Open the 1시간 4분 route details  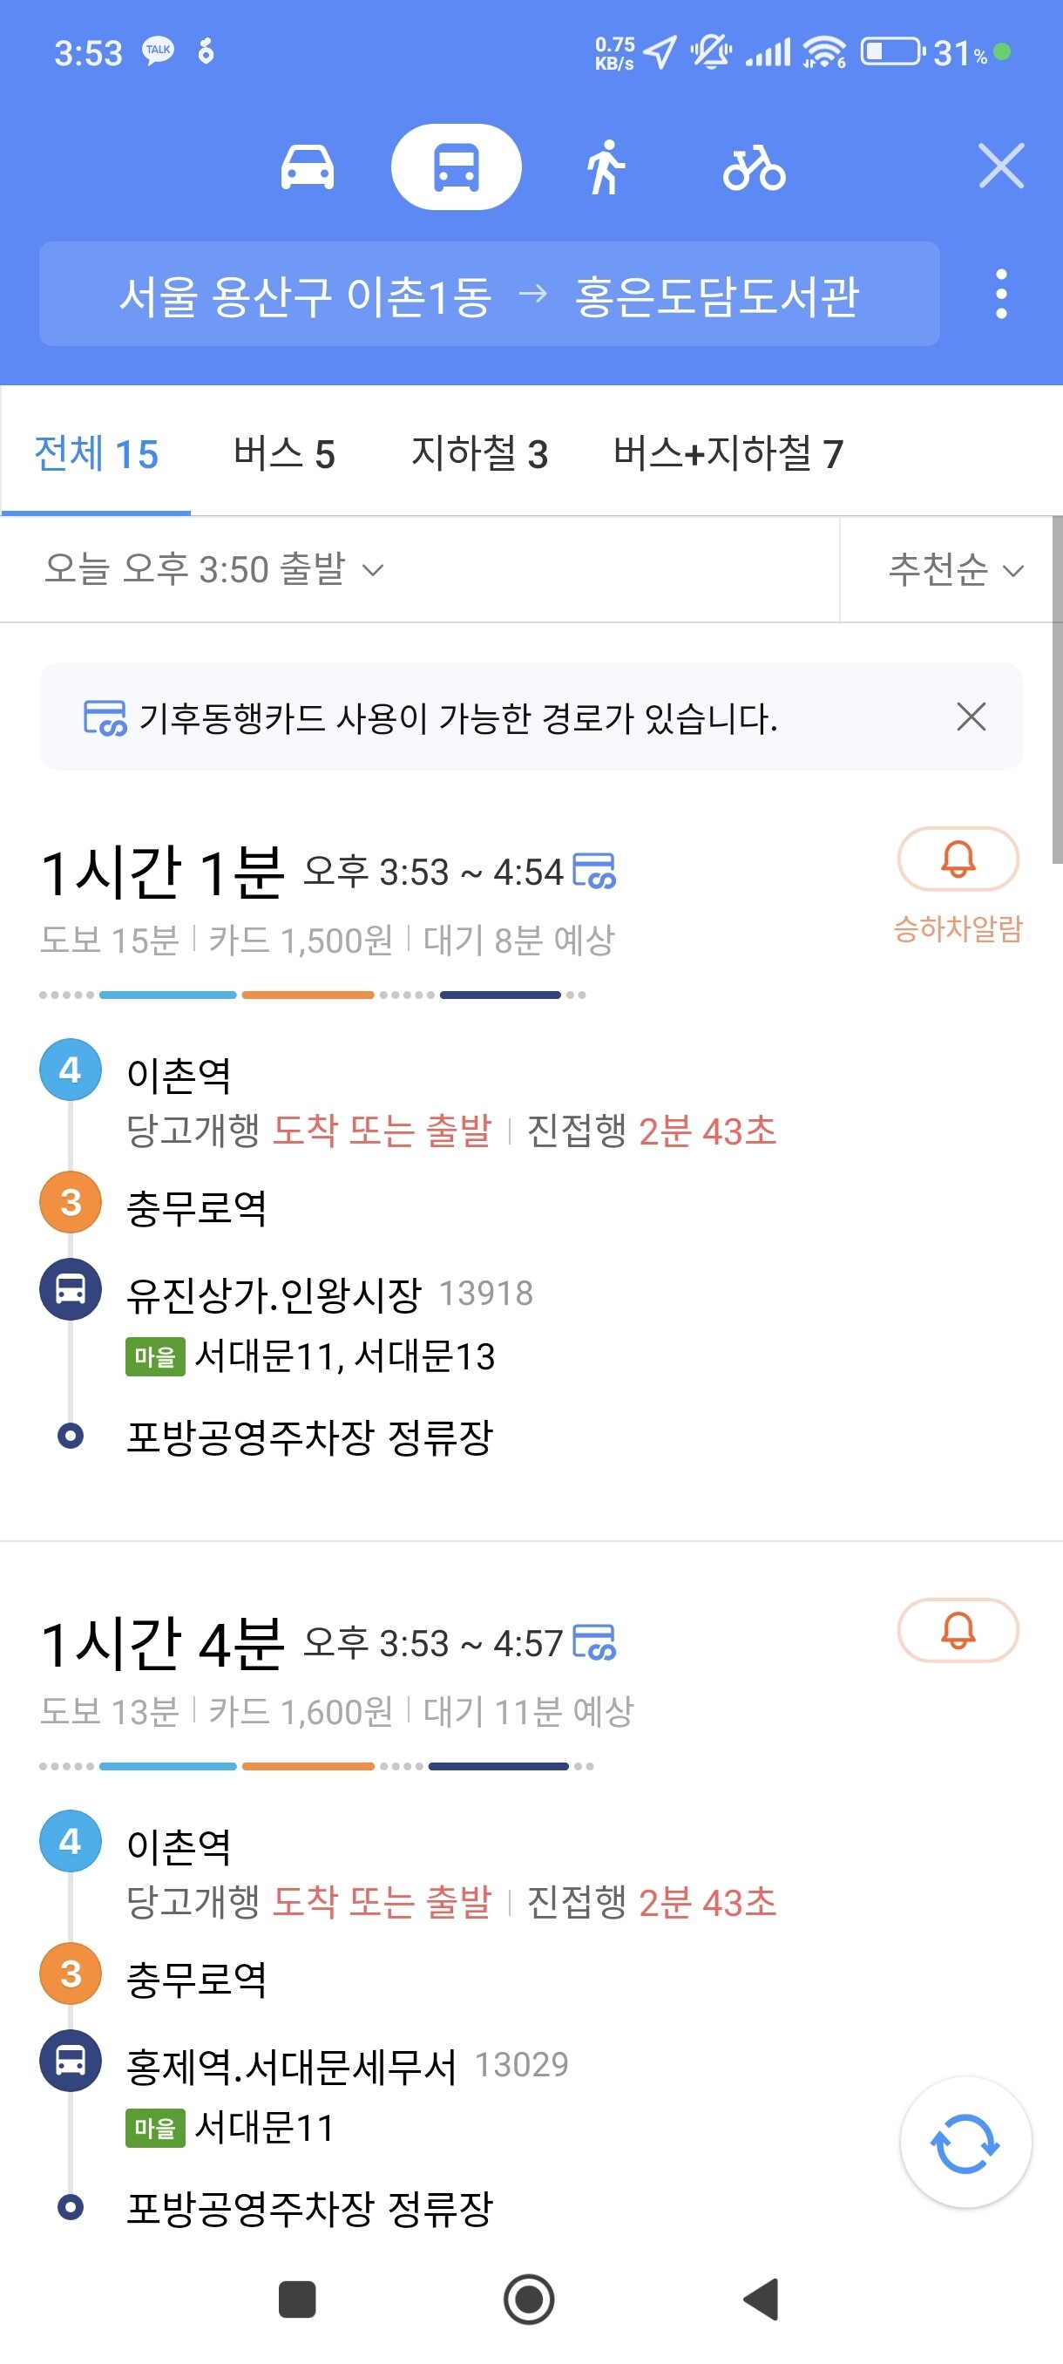pos(163,1643)
